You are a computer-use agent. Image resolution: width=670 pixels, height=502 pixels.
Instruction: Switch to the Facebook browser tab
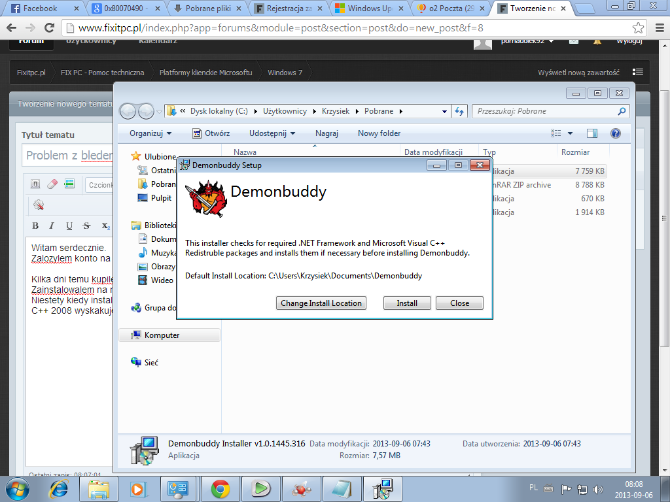pos(40,8)
